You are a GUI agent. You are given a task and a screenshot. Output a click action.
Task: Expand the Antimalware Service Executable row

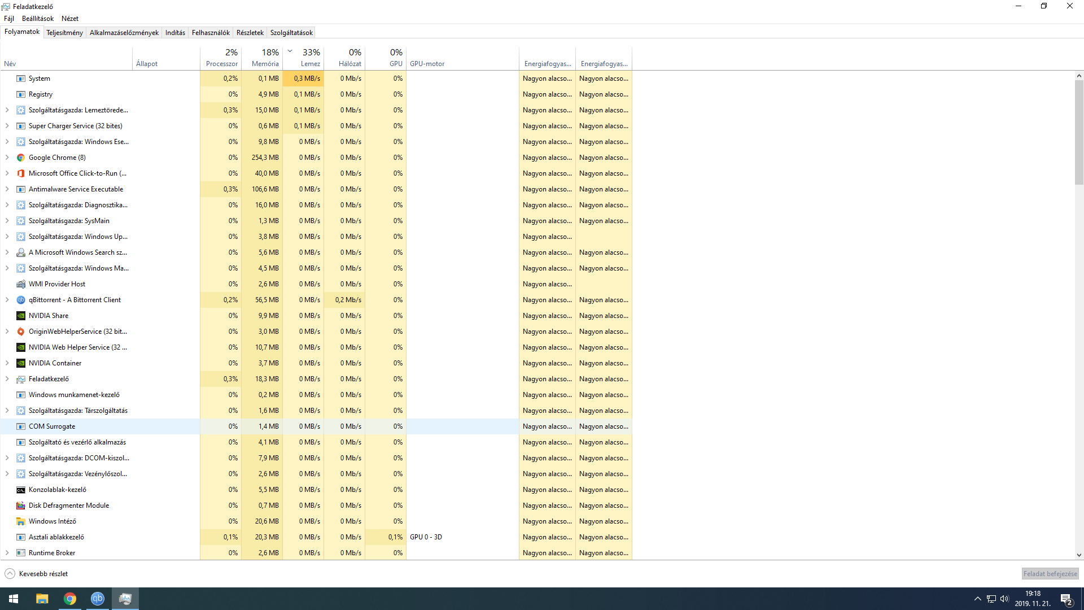(x=7, y=189)
